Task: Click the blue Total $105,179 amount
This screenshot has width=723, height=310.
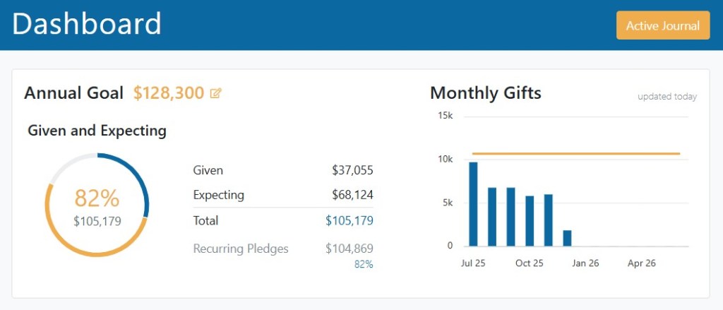Action: click(349, 221)
